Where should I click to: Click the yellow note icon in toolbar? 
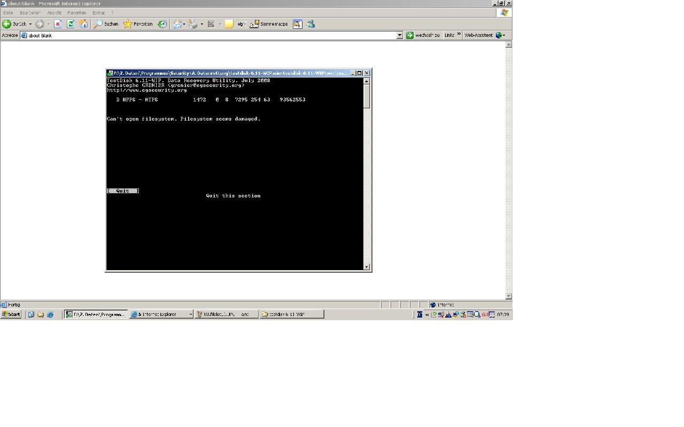[229, 24]
